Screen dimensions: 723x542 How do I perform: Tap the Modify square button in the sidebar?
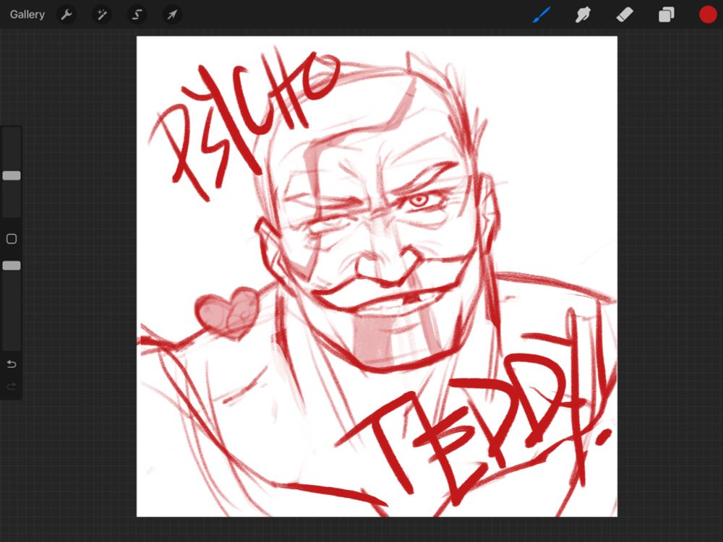tap(12, 238)
